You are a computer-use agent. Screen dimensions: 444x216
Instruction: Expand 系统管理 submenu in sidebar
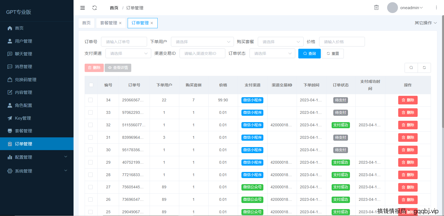coord(37,171)
